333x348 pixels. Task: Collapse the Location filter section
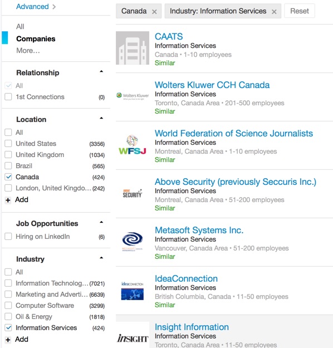click(x=101, y=118)
